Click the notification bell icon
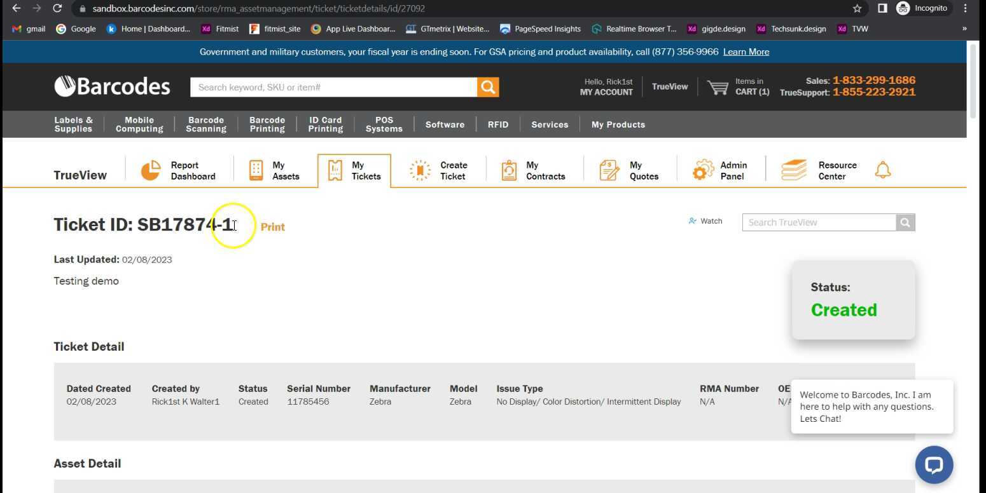Screen dimensions: 986x493 (x=882, y=170)
